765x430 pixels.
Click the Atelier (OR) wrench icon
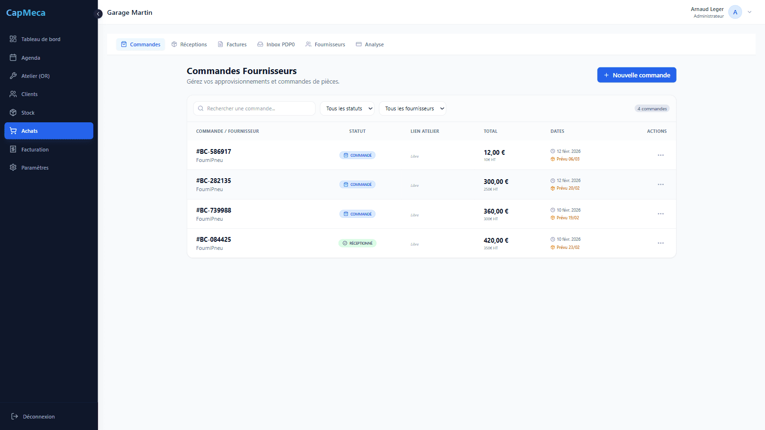pos(13,76)
